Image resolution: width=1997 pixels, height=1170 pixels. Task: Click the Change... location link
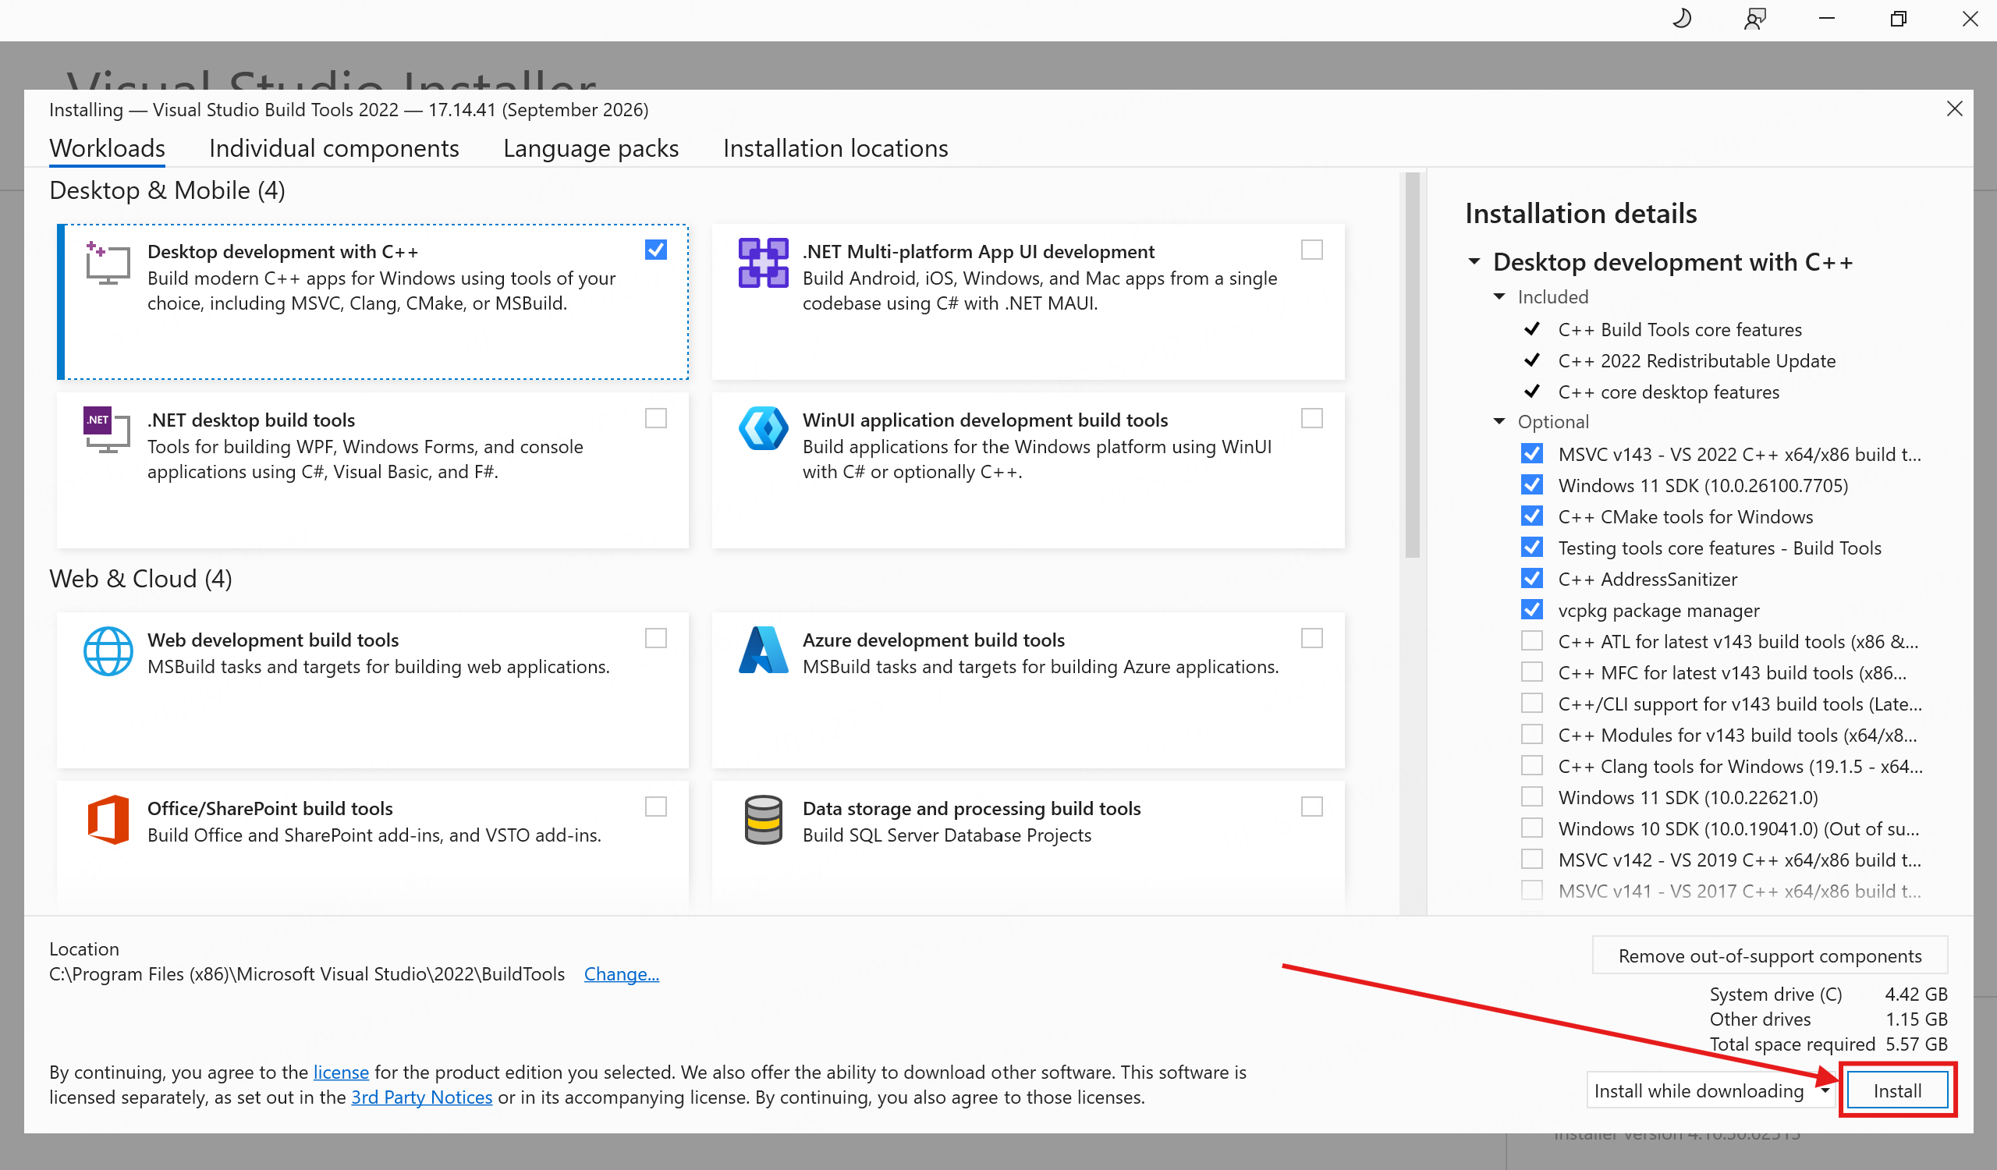coord(621,973)
